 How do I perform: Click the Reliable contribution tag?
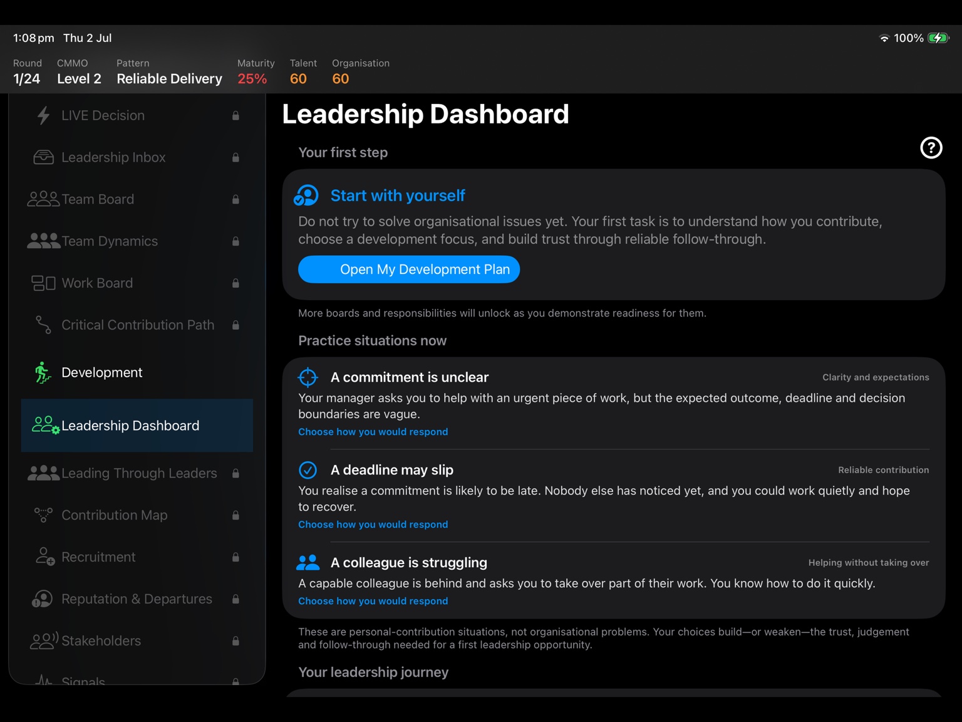884,470
